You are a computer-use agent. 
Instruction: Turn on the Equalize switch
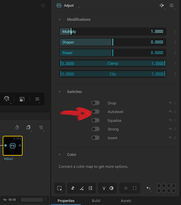[95, 121]
